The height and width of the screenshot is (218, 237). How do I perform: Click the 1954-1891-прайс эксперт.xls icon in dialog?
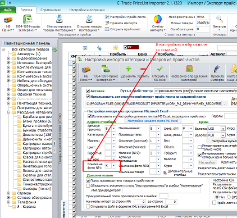coord(106,69)
